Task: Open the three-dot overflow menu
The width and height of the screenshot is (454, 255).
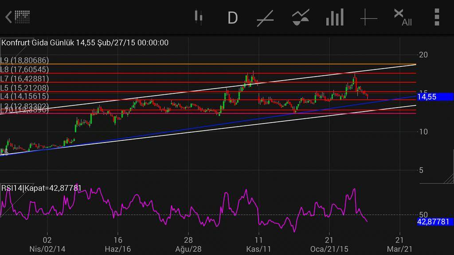Action: (x=437, y=17)
